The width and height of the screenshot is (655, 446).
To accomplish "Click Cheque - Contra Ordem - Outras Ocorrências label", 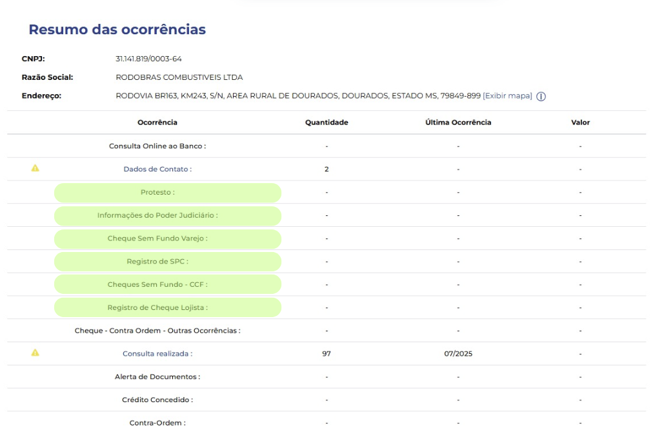I will (157, 331).
